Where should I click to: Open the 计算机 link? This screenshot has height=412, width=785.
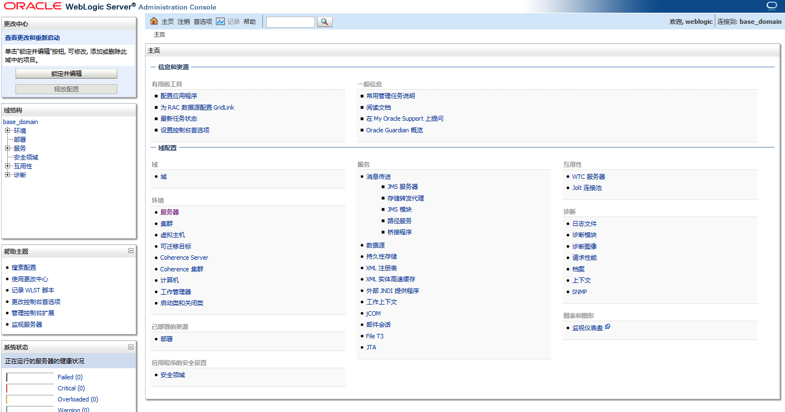click(x=169, y=280)
